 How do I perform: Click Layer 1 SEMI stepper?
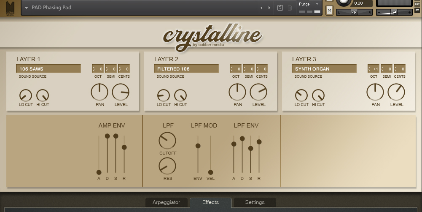pos(111,69)
